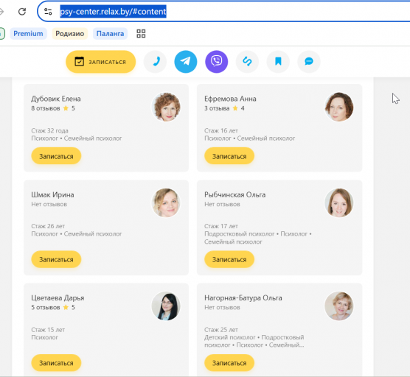Open the Паланга bookmark
This screenshot has width=410, height=377.
tap(110, 34)
